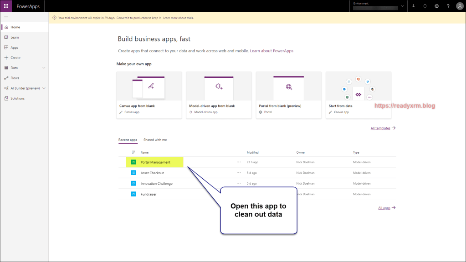Viewport: 466px width, 262px height.
Task: Open the app launcher waffle icon
Action: (6, 6)
